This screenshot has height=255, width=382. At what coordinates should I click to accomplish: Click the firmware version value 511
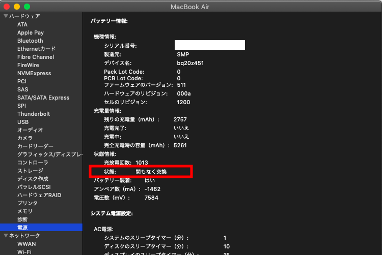pos(181,85)
